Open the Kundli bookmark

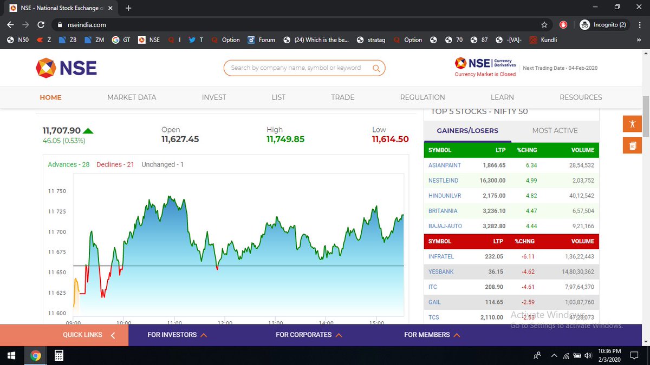click(x=543, y=39)
